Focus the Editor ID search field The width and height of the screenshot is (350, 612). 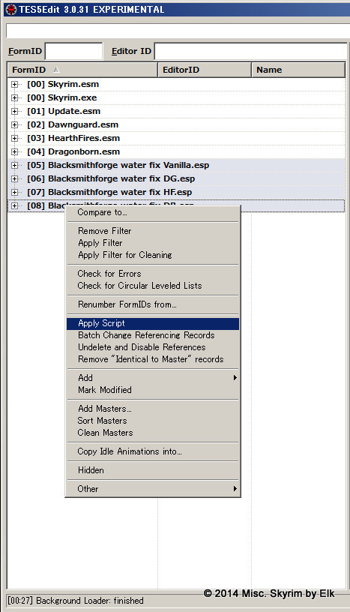click(251, 51)
